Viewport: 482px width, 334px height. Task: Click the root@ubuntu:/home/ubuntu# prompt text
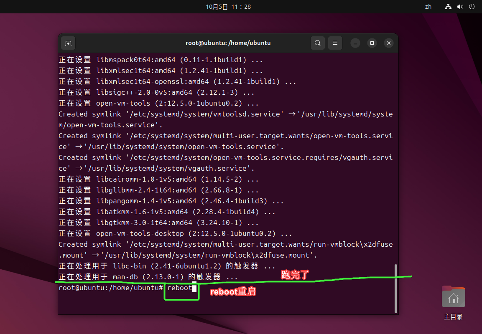[111, 288]
